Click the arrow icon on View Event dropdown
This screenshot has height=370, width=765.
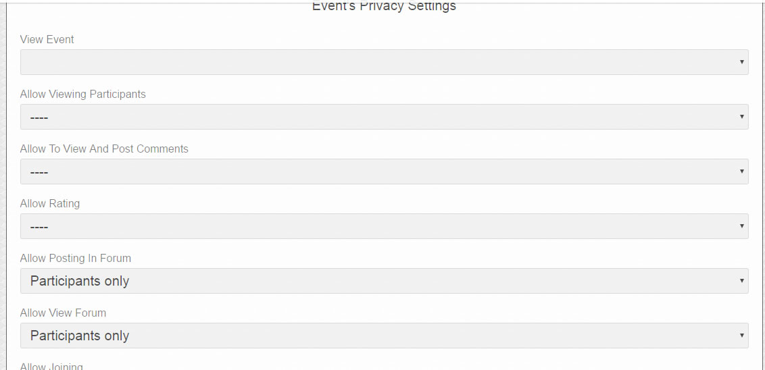point(742,62)
